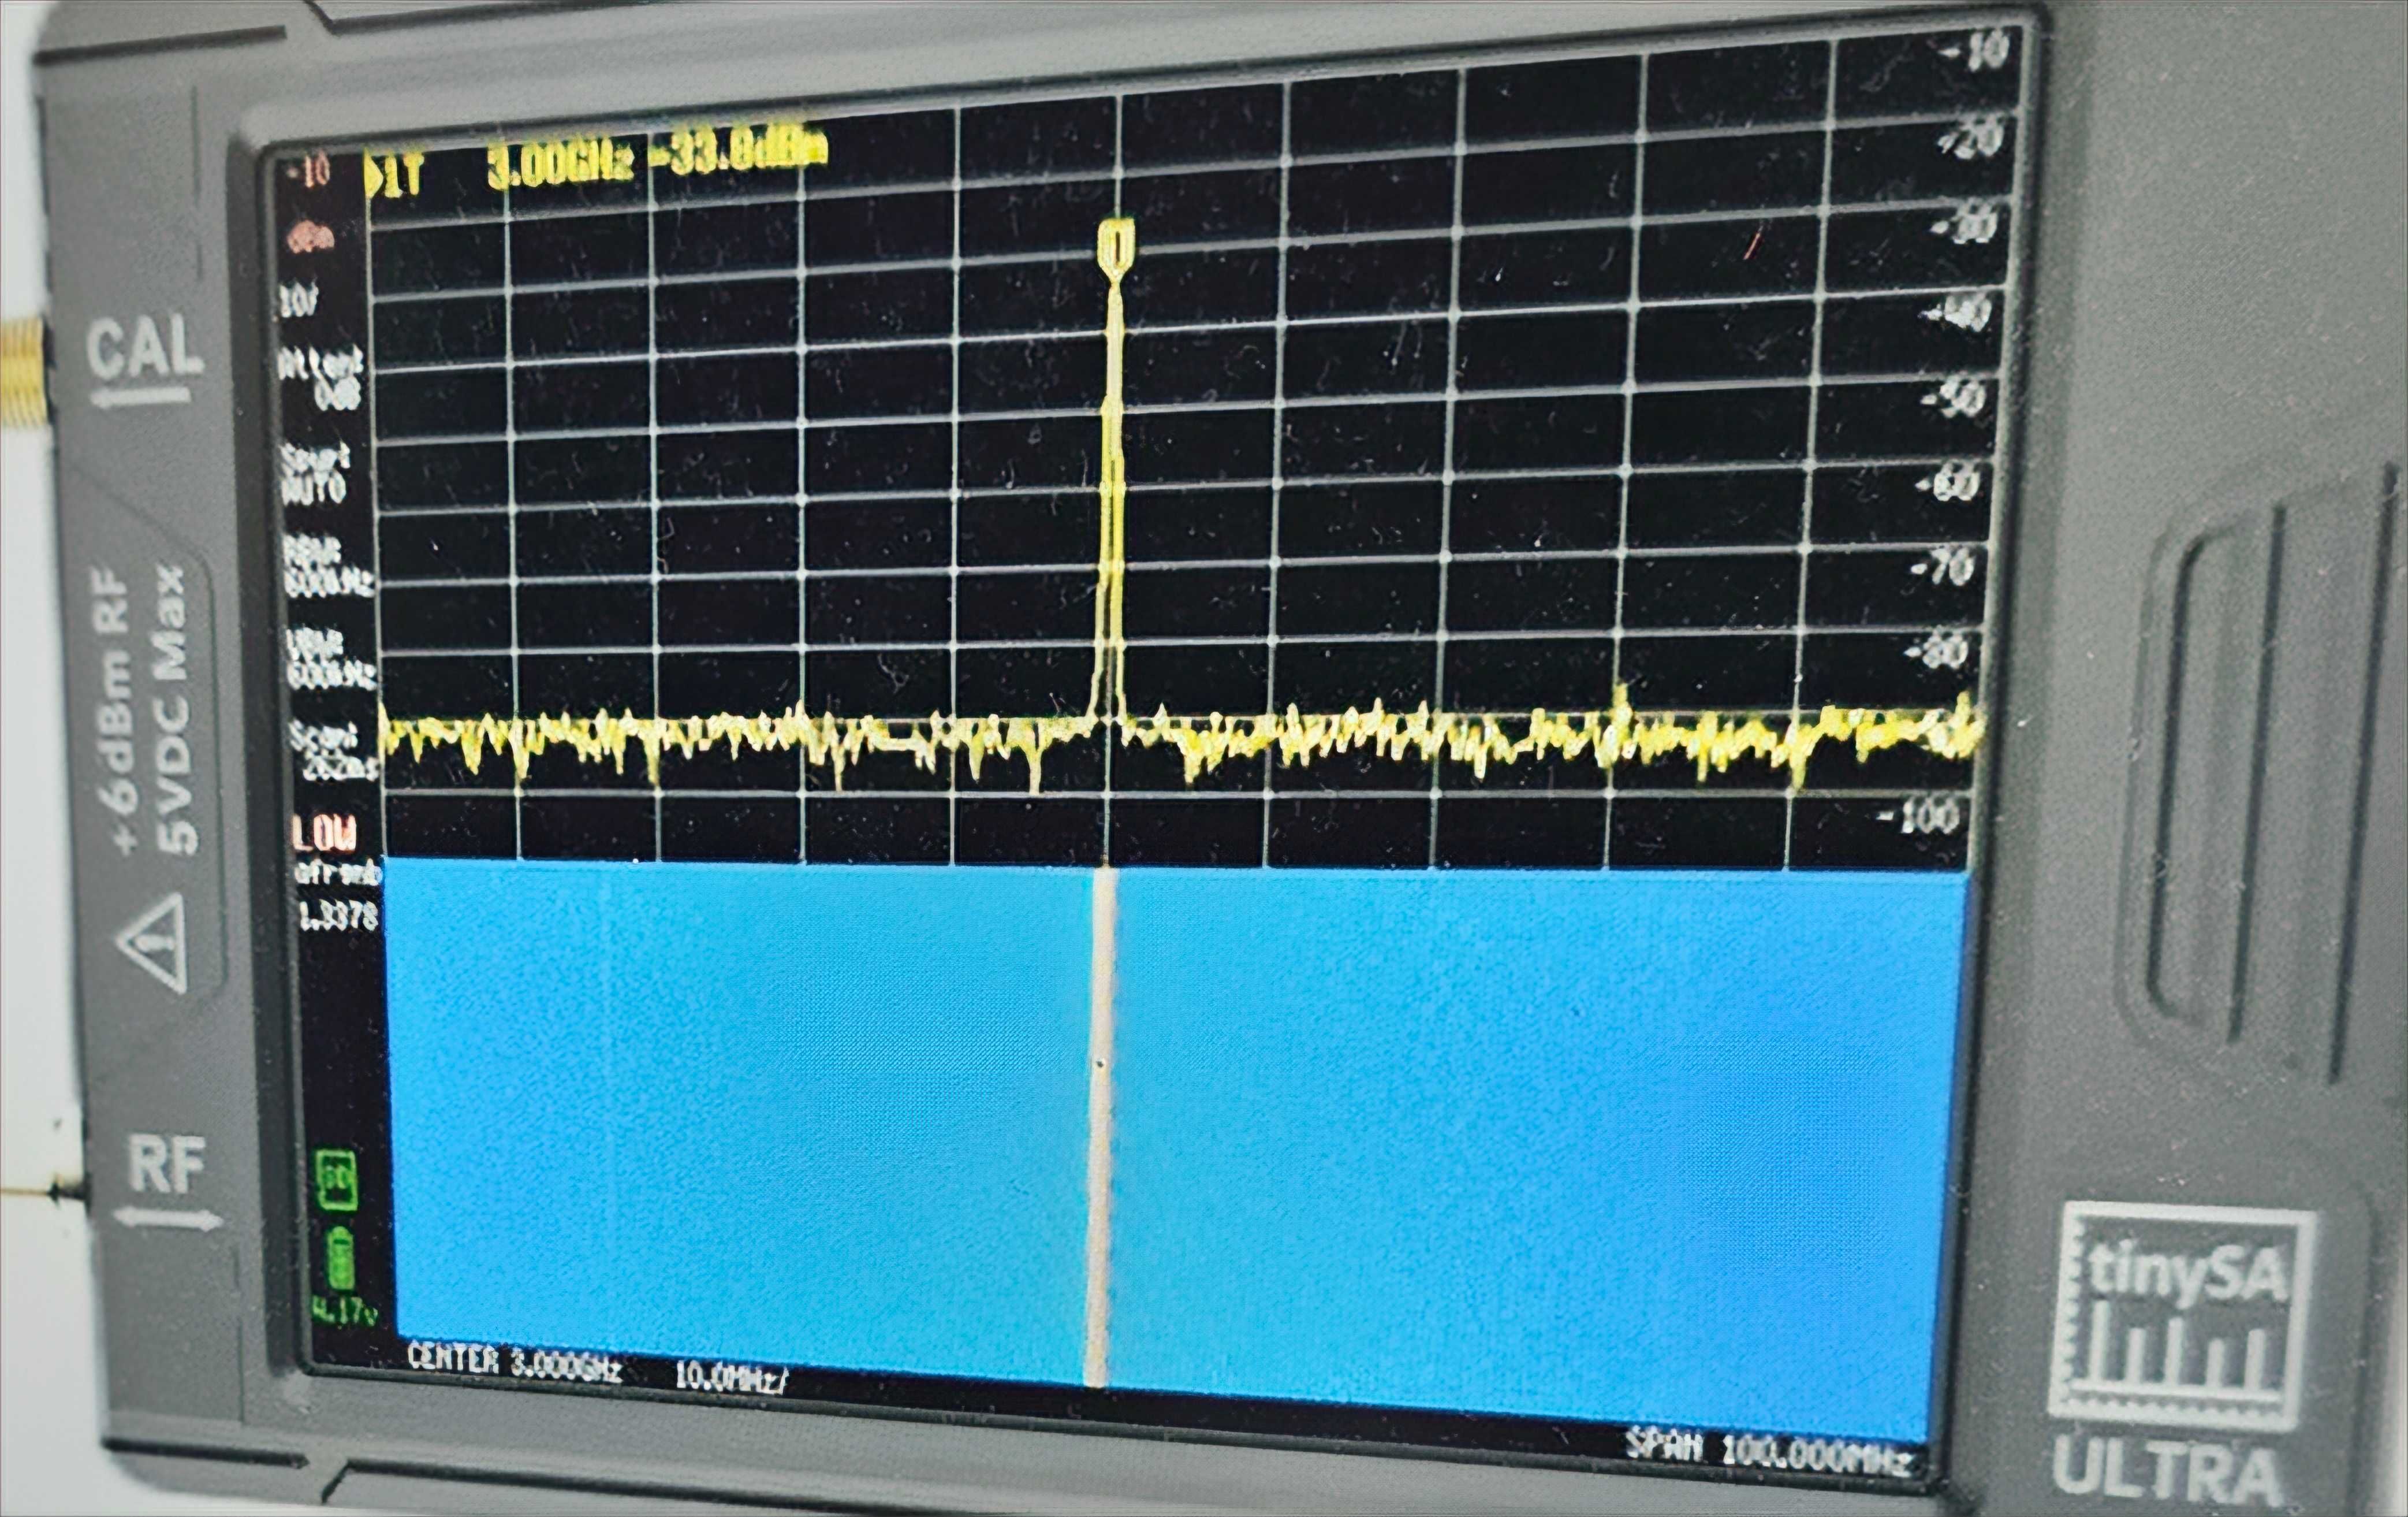Screen dimensions: 2408x1517
Task: Tap the 10.0MHz/ per-division readout
Action: click(732, 1378)
